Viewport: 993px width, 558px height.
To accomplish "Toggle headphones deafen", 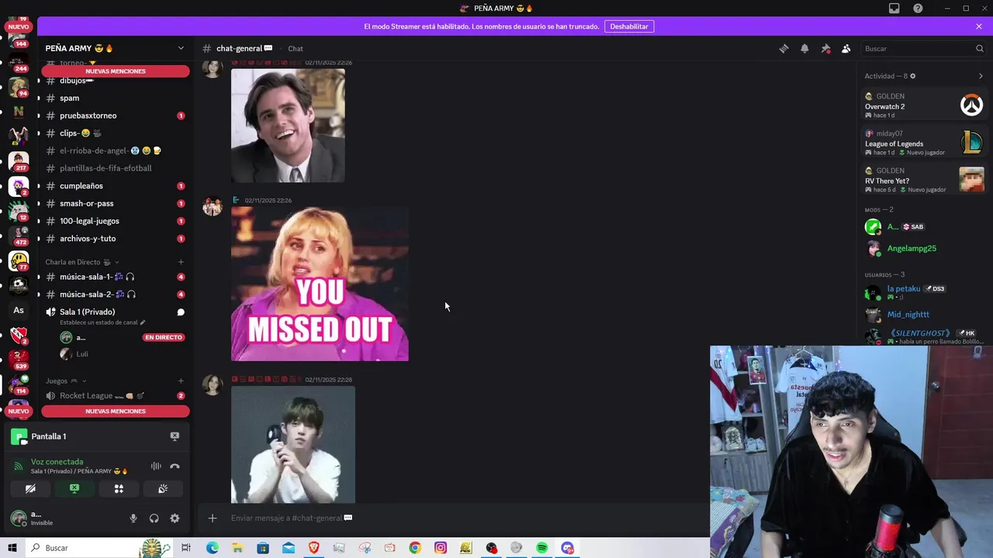I will point(154,518).
